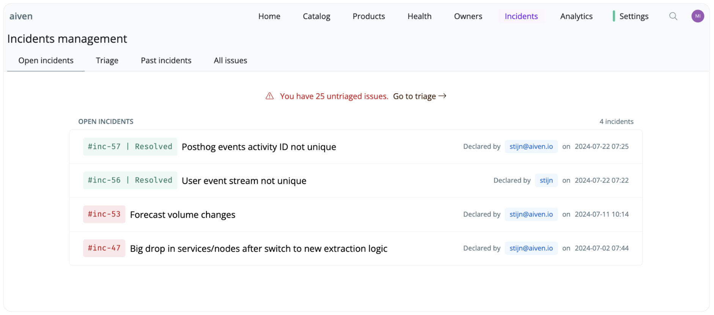Click the red #inc-53 badge

(104, 214)
